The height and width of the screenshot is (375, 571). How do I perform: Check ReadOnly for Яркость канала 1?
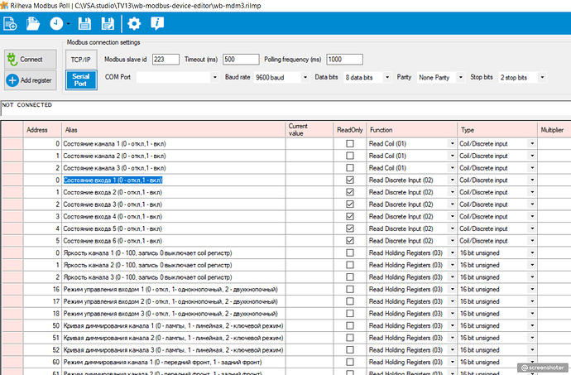[350, 252]
